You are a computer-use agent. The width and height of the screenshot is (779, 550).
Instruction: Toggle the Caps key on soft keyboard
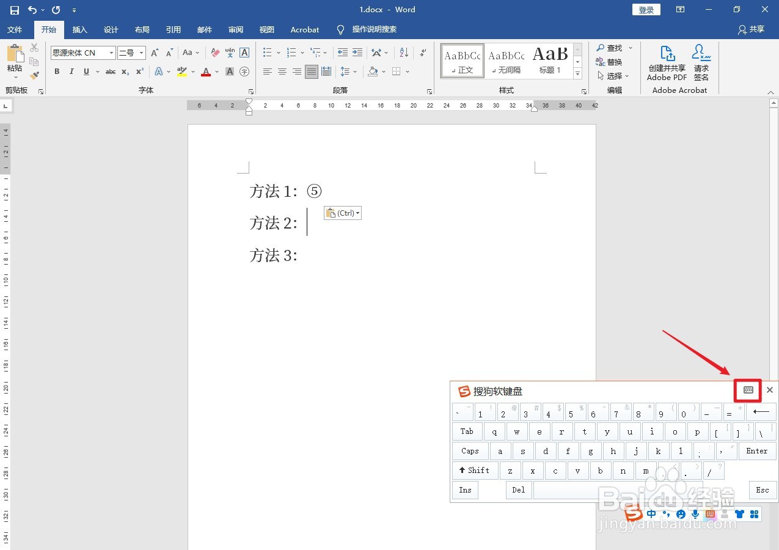(x=470, y=451)
